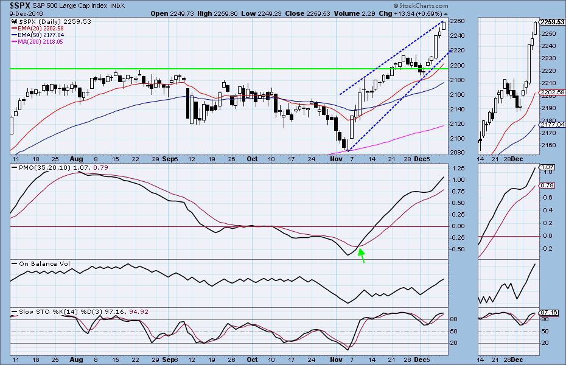Click the 9-Dec-2016 date text
The height and width of the screenshot is (365, 566).
pos(22,13)
